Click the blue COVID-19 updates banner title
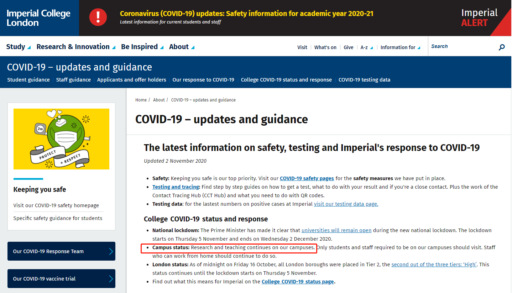This screenshot has width=512, height=293. pyautogui.click(x=79, y=67)
